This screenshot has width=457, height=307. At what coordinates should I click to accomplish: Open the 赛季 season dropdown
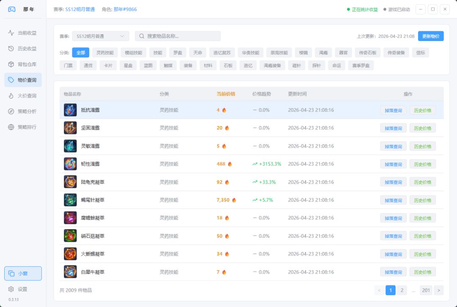click(100, 36)
